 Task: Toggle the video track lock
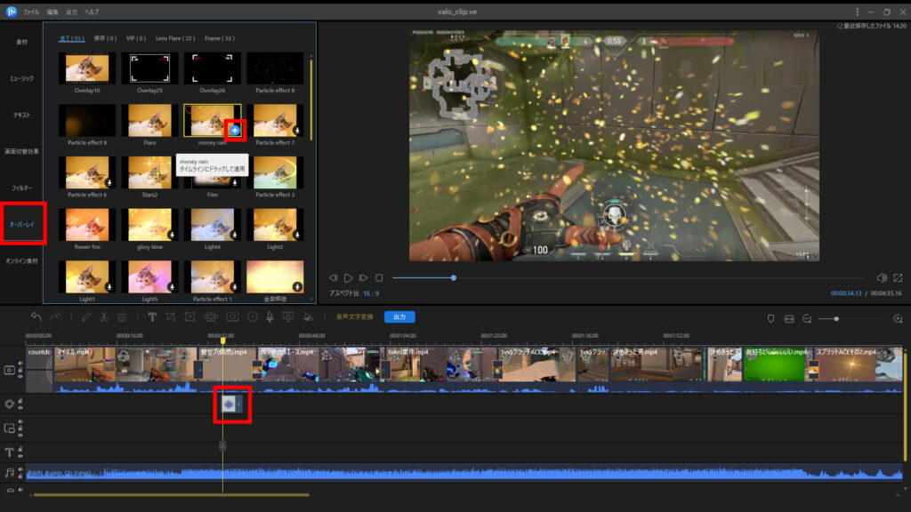pos(20,372)
